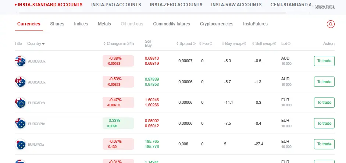Click To trade for AUDUSD.fx
Viewport: 346px width, 163px height.
[x=324, y=61]
